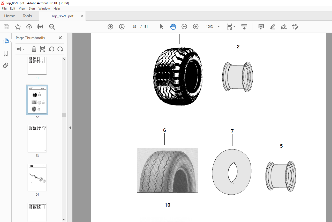Click the insert page break icon

pyautogui.click(x=43, y=49)
